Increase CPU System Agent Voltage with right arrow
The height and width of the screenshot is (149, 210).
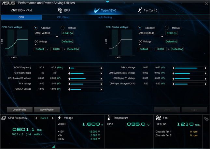tap(205, 74)
